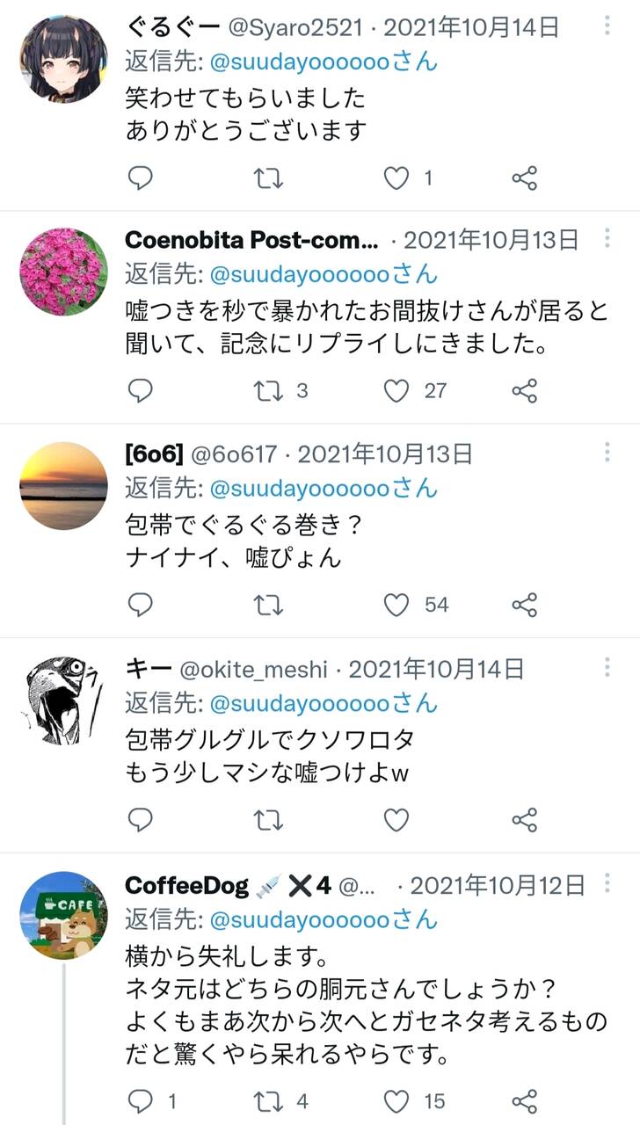
Task: Share キー's tweet about 包帯グルグル
Action: click(x=525, y=820)
